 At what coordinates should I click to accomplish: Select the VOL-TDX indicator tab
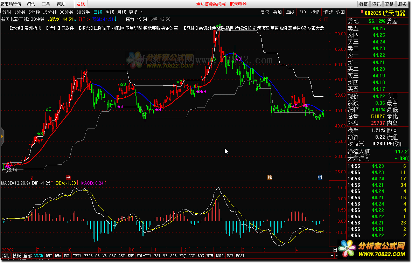(144, 256)
